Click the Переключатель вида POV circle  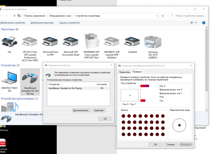coord(179,125)
